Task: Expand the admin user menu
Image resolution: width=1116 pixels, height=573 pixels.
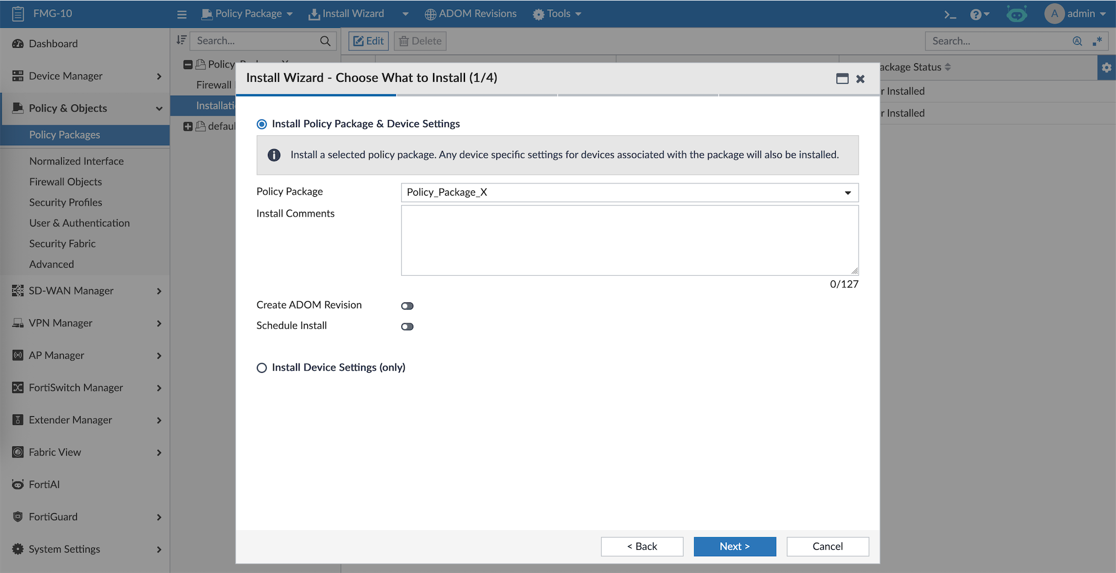Action: click(x=1075, y=14)
